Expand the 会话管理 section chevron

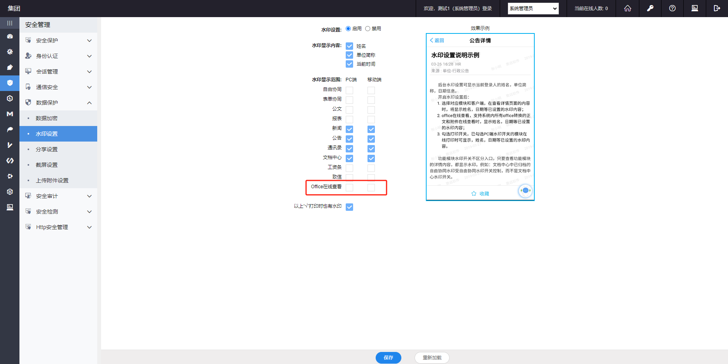click(x=89, y=72)
